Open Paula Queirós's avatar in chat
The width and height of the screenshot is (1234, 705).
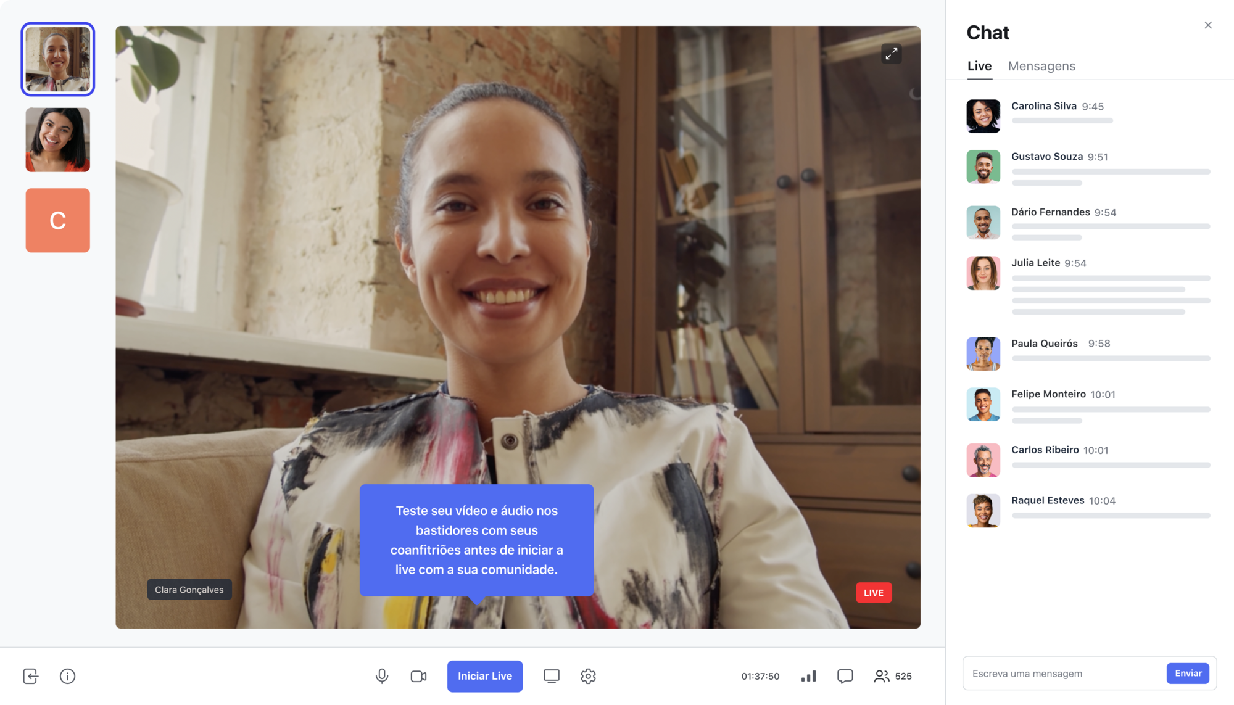pos(983,353)
